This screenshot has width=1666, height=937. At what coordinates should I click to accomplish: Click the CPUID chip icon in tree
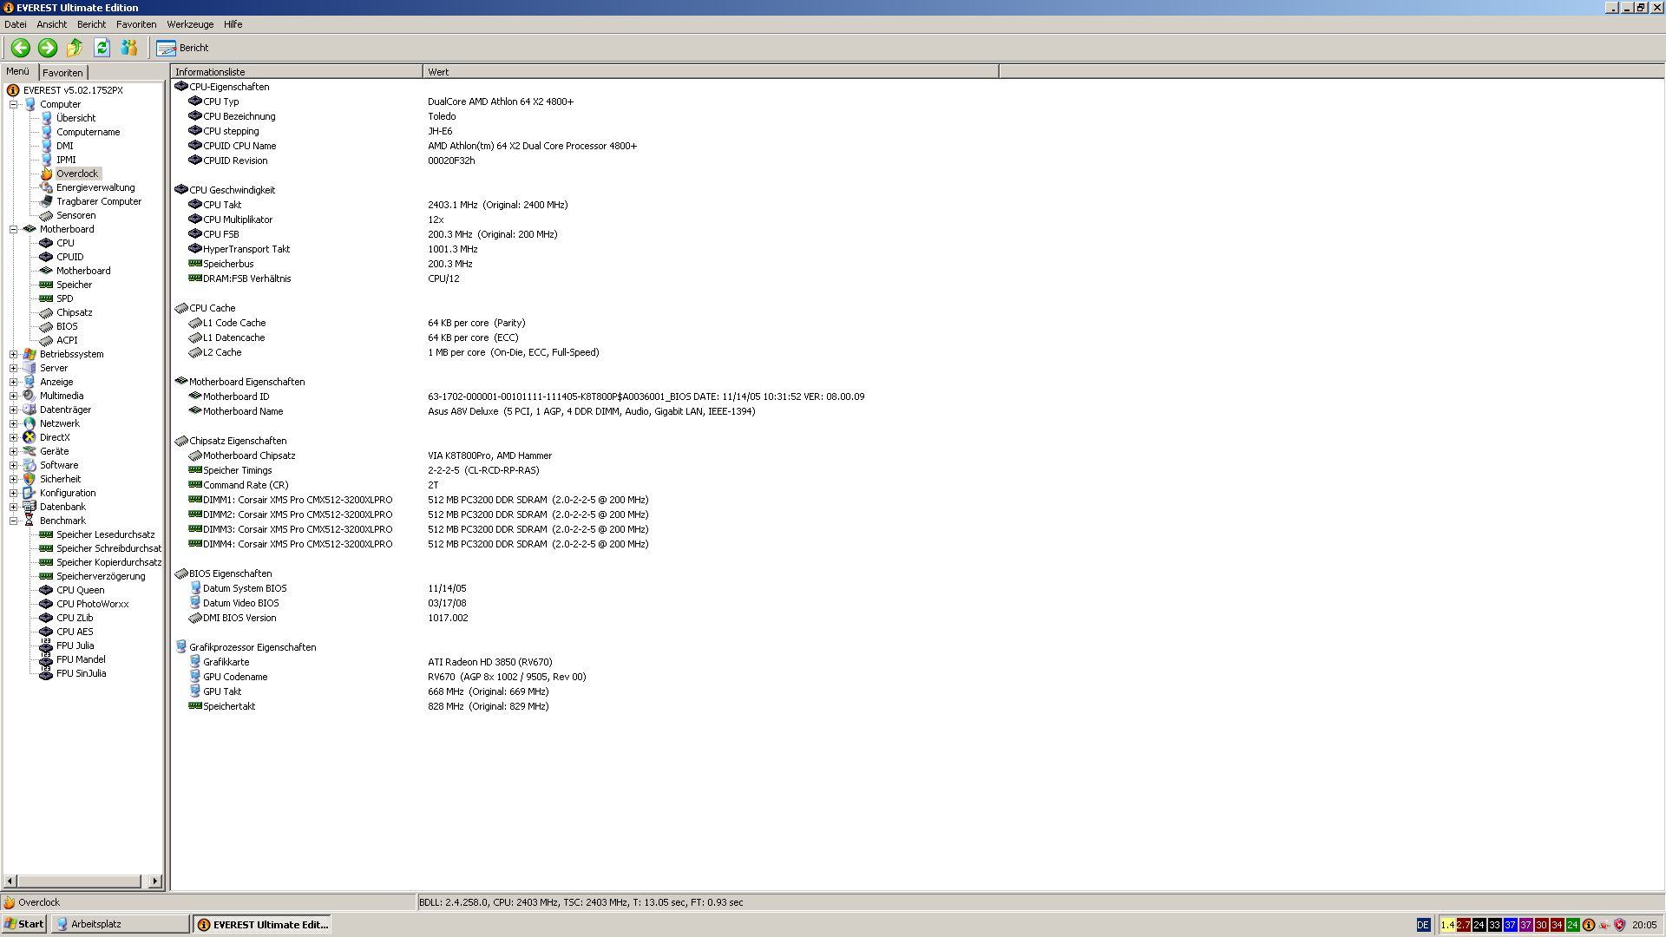[47, 257]
